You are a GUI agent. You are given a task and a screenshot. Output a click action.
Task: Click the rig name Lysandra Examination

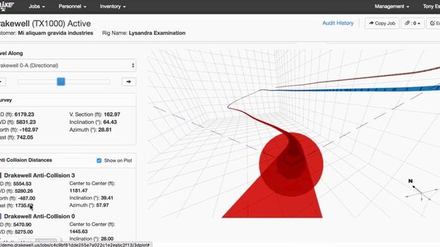[157, 33]
